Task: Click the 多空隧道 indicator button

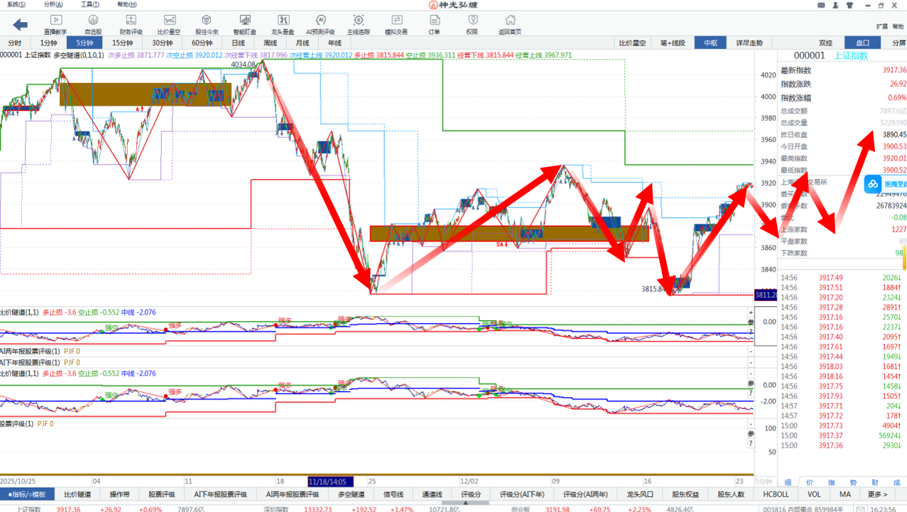Action: pyautogui.click(x=351, y=494)
